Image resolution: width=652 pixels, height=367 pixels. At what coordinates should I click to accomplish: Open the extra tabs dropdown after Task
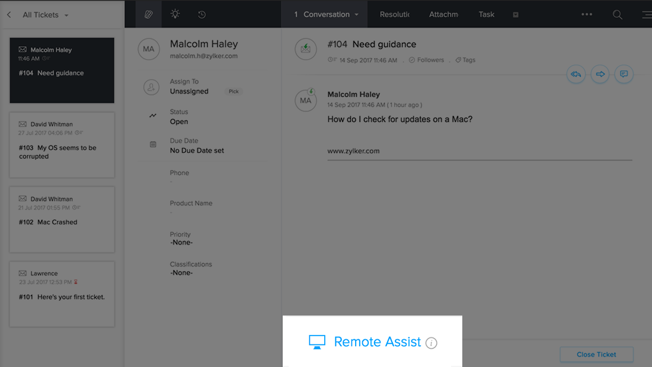[516, 15]
